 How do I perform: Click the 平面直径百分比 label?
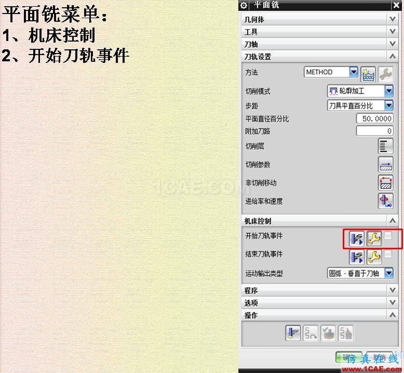click(267, 119)
